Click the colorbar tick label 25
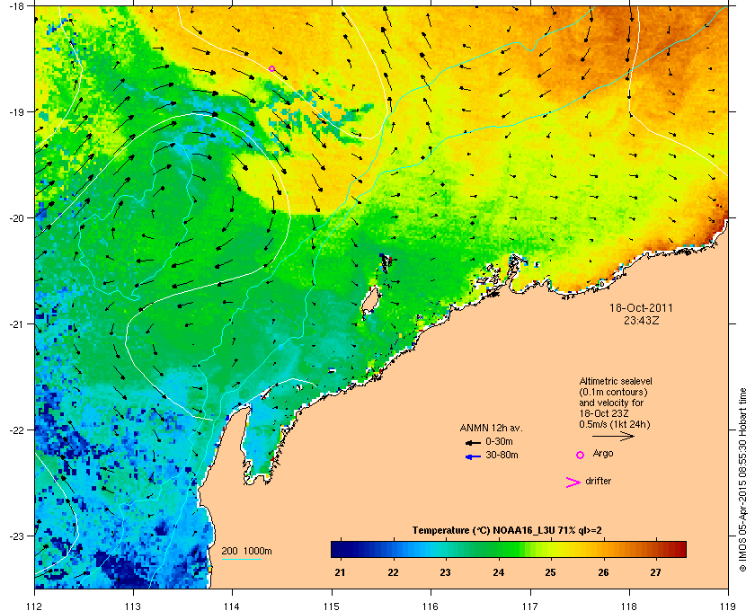The image size is (755, 611). point(550,572)
